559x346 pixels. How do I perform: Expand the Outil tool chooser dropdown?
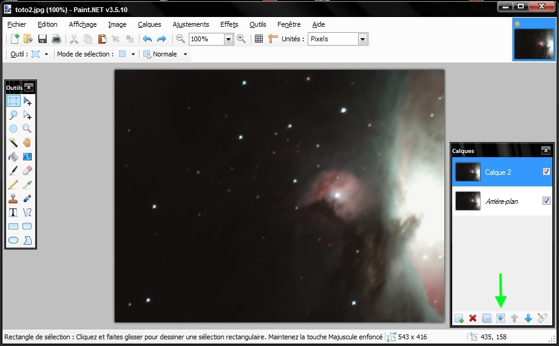coord(46,54)
